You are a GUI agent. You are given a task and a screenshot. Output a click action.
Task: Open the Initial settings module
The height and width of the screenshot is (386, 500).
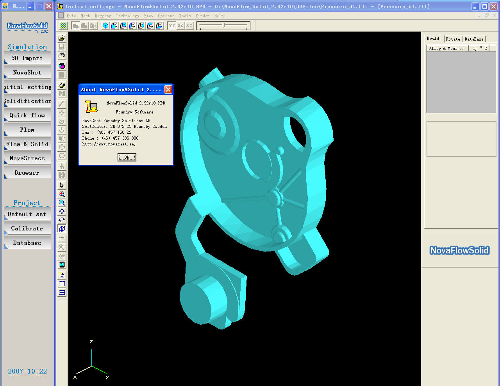27,87
